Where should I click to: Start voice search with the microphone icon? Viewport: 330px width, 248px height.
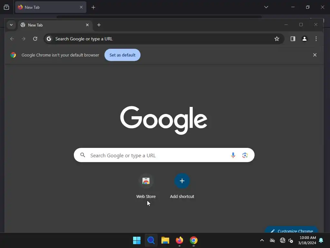coord(233,155)
